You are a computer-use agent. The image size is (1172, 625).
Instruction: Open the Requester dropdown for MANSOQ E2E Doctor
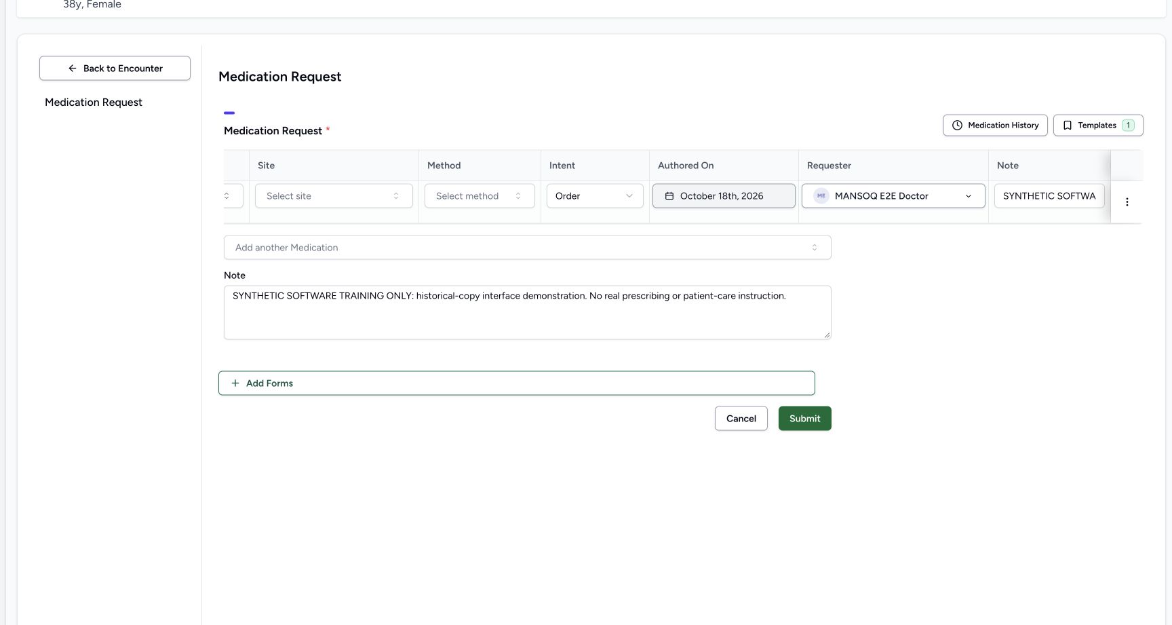pyautogui.click(x=893, y=196)
